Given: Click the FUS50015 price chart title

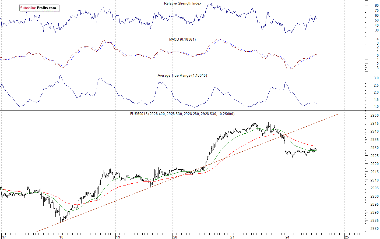Looking at the screenshot, I should pos(182,114).
